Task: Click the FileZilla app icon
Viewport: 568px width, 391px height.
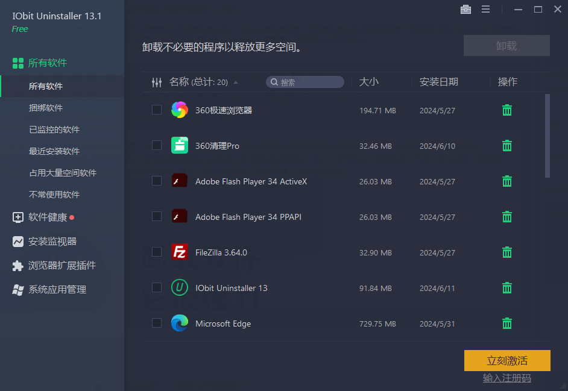Action: click(x=179, y=252)
